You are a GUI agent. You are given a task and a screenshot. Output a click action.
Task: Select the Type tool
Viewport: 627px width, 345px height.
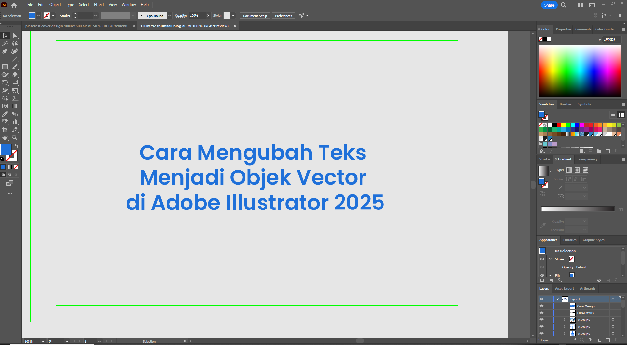click(x=5, y=59)
